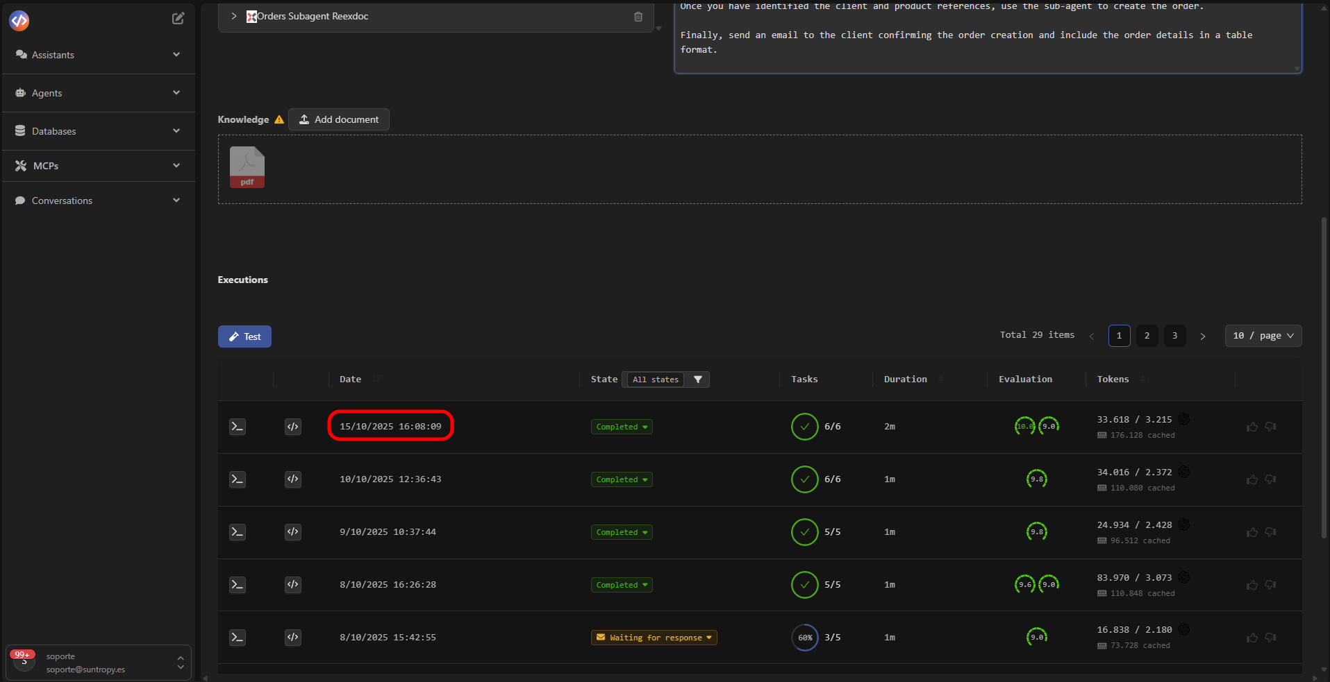
Task: Open the state filter funnel icon
Action: pos(698,380)
